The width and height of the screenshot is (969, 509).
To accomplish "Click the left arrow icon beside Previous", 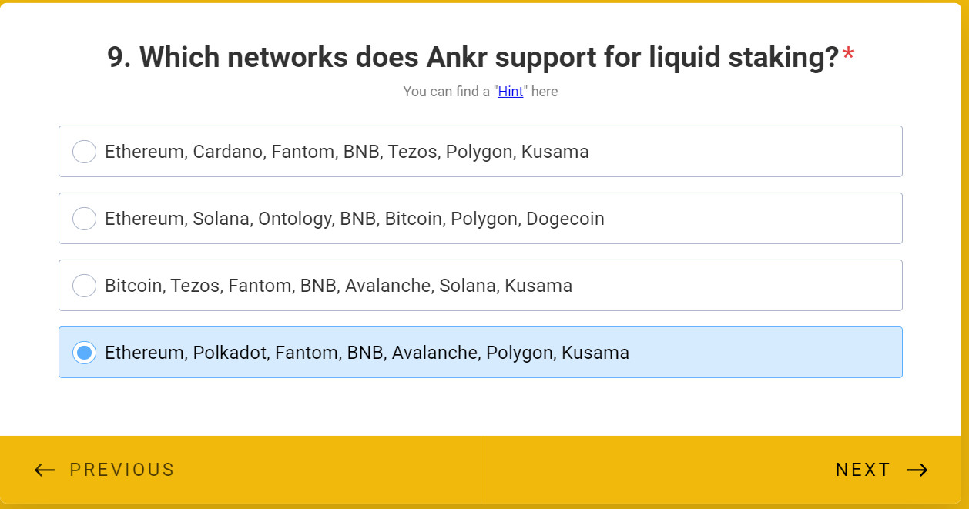I will pos(45,470).
